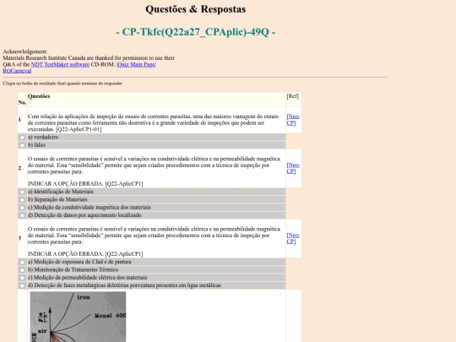Pick 'd) Detecção de danos por aquecimento' radio button
Viewport: 456px width, 342px height.
pos(22,215)
